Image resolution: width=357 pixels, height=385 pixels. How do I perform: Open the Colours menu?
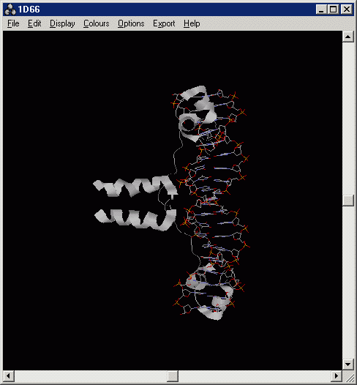96,23
